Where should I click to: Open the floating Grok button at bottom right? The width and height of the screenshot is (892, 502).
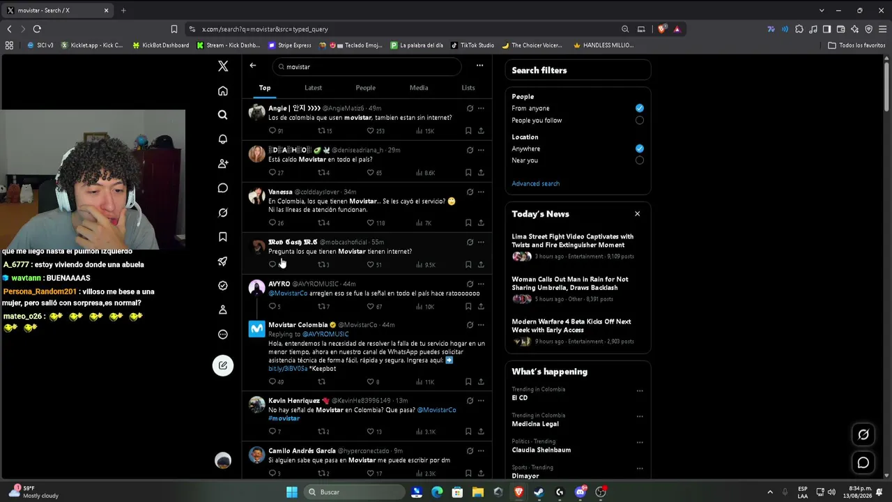(863, 435)
